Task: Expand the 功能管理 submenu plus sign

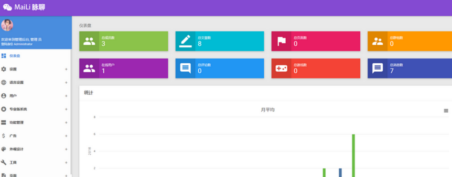Action: pos(66,122)
